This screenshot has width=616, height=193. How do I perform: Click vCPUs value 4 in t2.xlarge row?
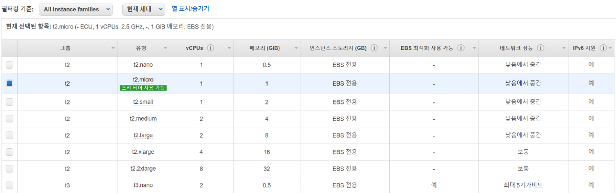[201, 152]
